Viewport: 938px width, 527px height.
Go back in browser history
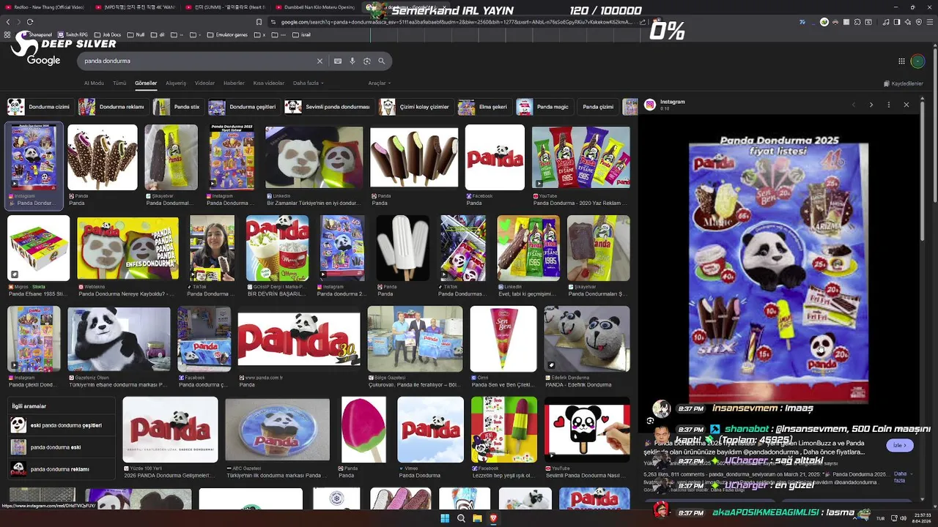8,22
